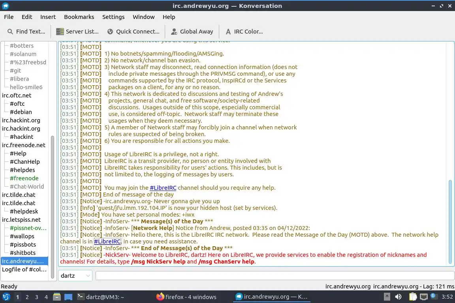Open the volume speaker tray icon
The image size is (455, 303).
[x=399, y=297]
